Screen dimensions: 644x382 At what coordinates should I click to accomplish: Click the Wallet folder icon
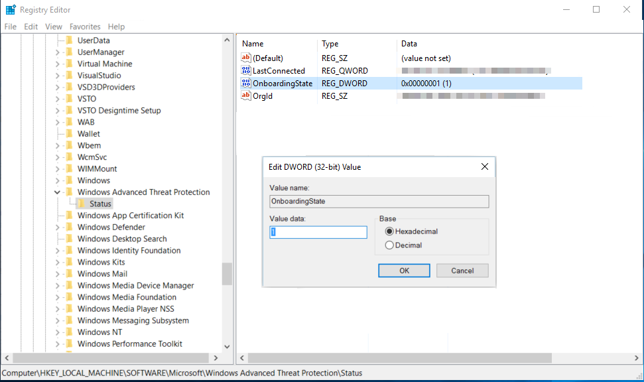(x=69, y=134)
